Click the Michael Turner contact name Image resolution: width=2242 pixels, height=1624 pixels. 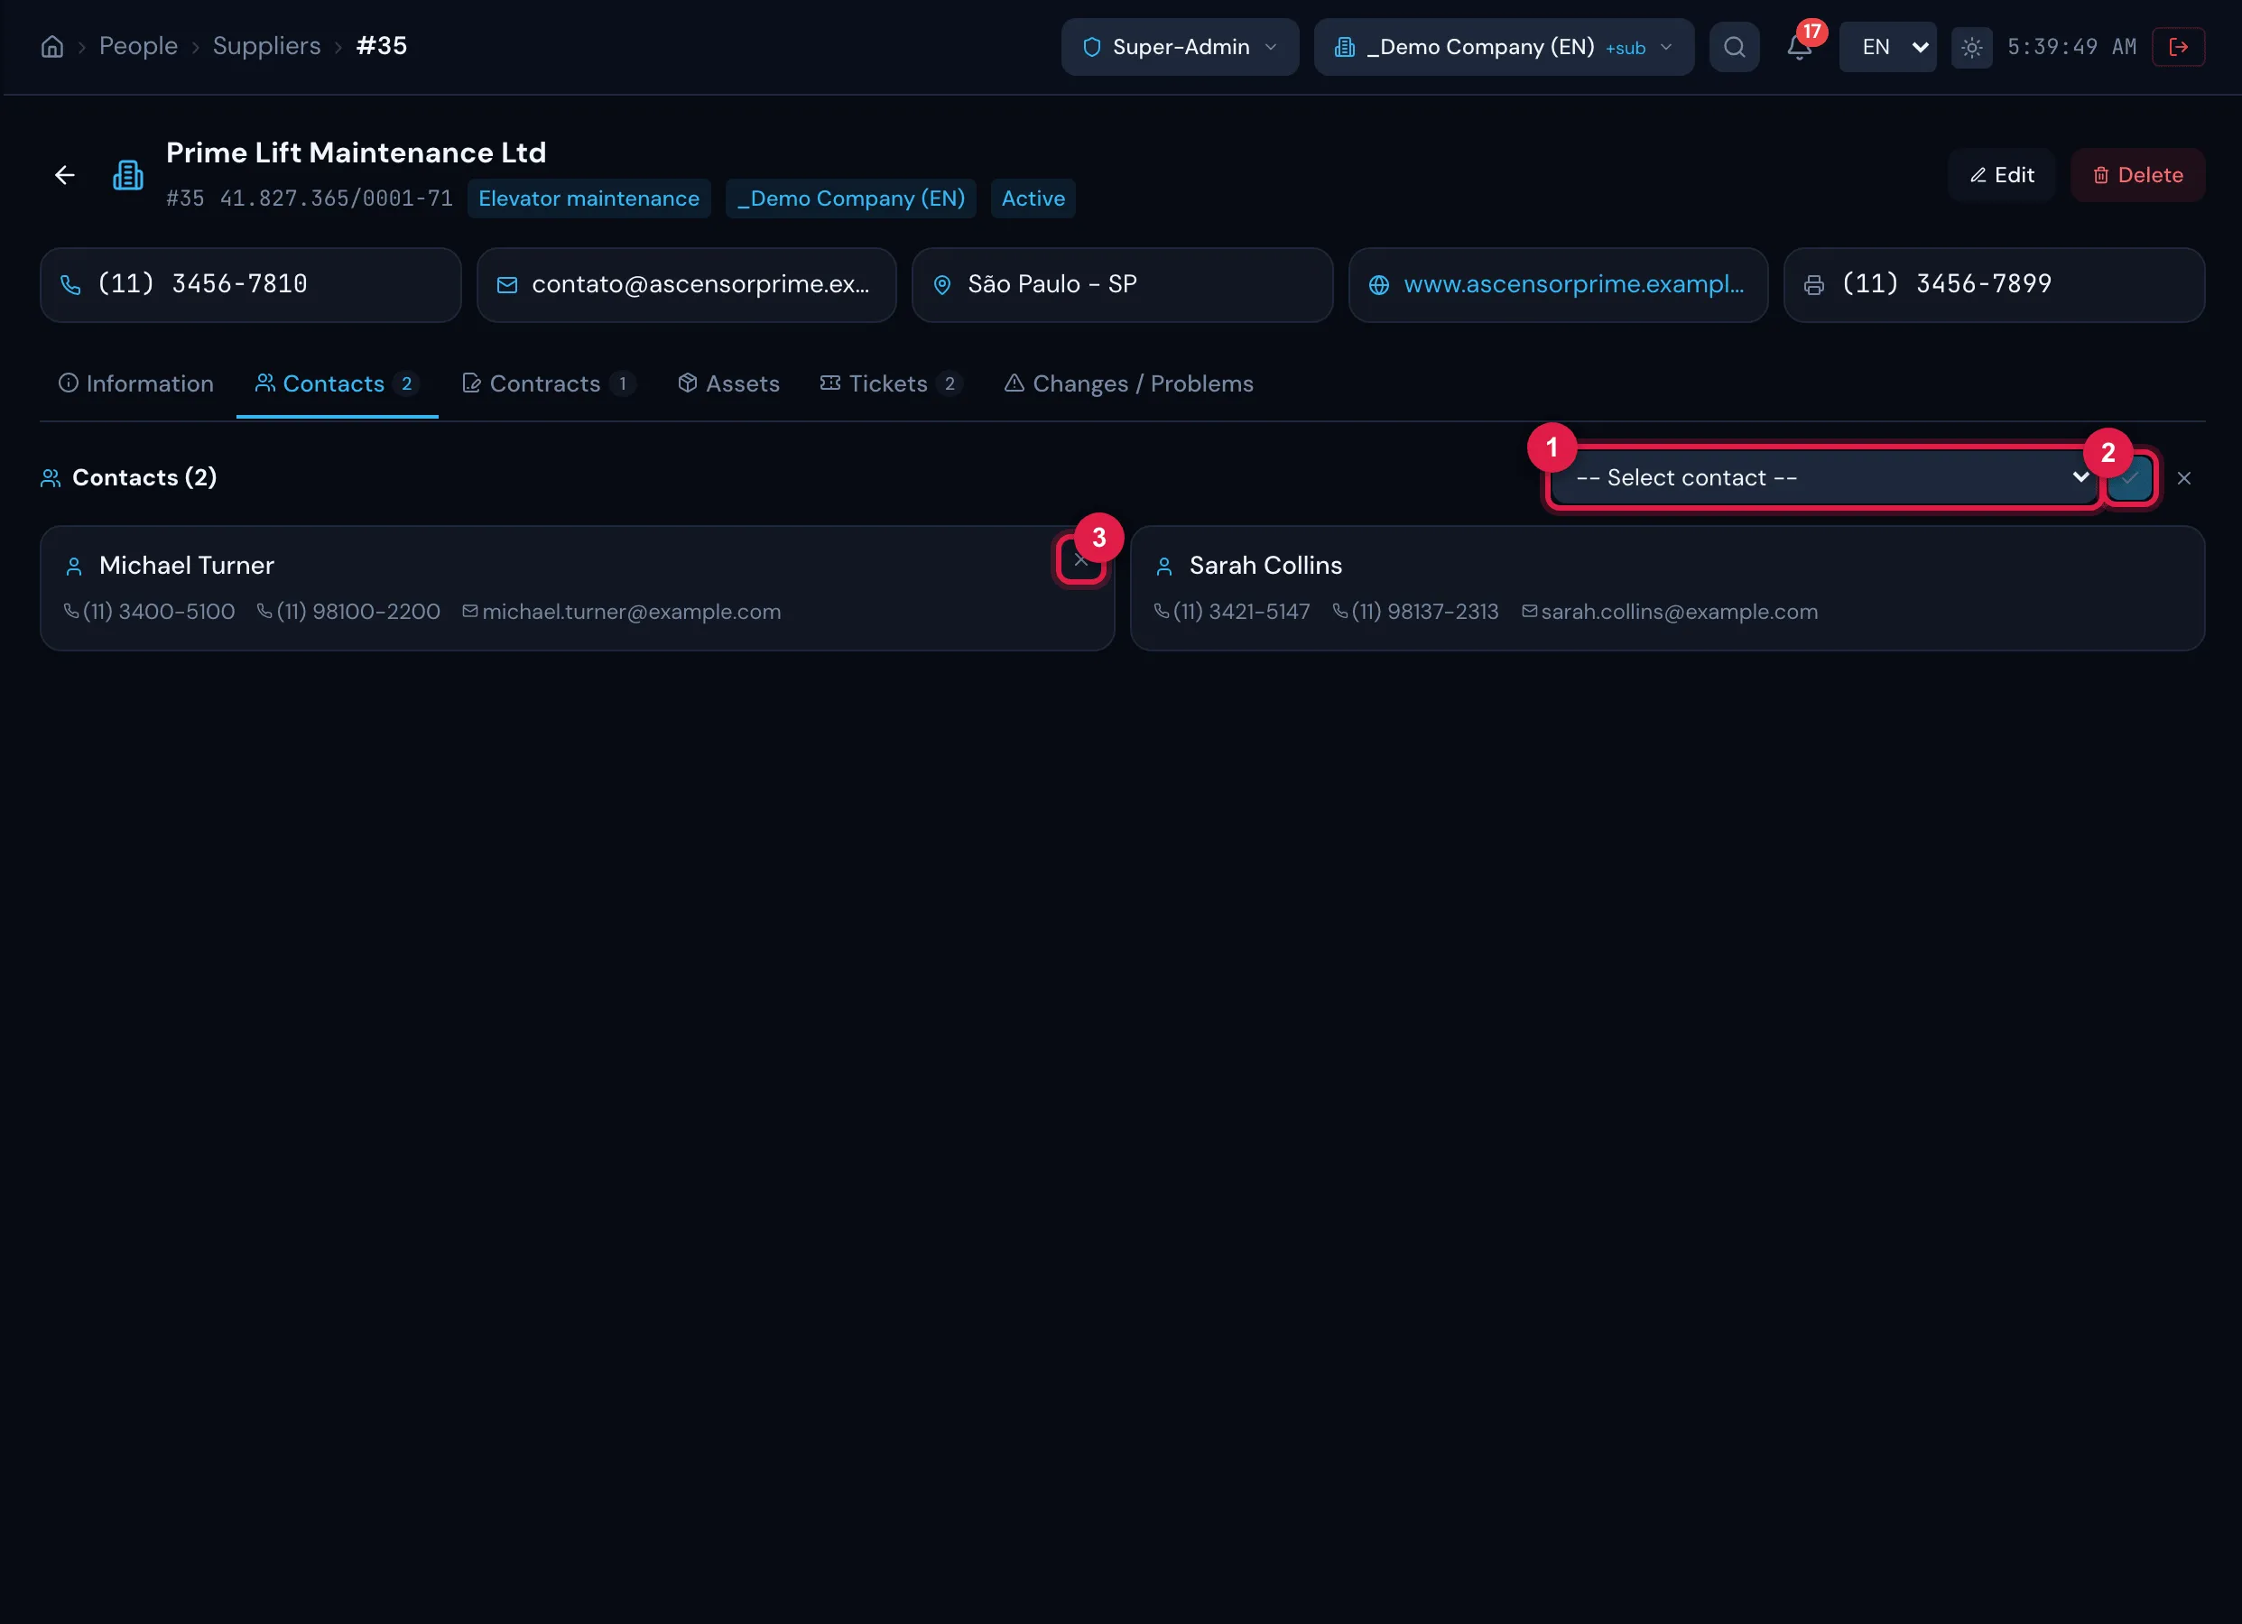pos(187,566)
